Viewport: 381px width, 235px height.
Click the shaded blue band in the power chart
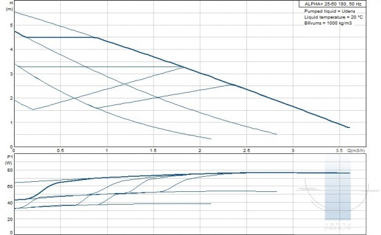click(x=338, y=187)
